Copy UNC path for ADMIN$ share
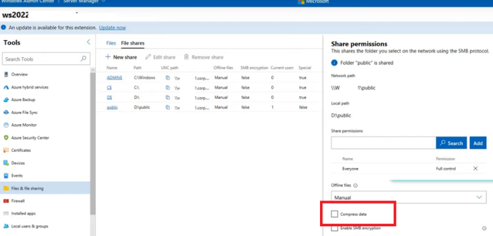Image resolution: width=493 pixels, height=236 pixels. coord(168,78)
